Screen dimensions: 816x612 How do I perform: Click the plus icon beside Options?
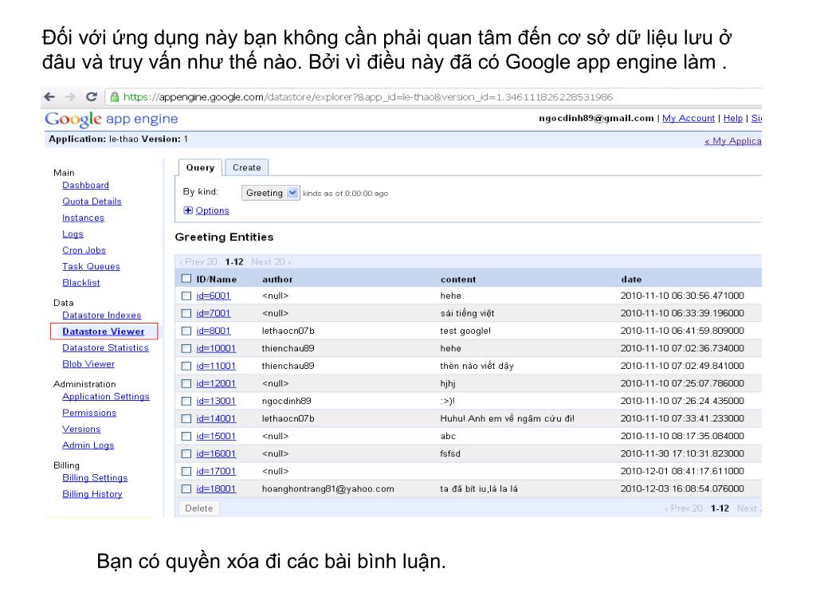click(188, 210)
